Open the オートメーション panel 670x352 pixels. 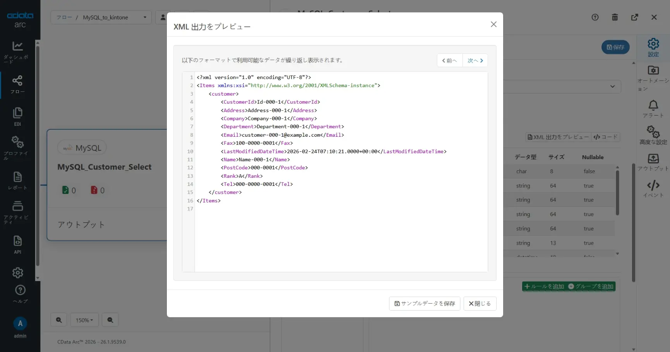(653, 76)
